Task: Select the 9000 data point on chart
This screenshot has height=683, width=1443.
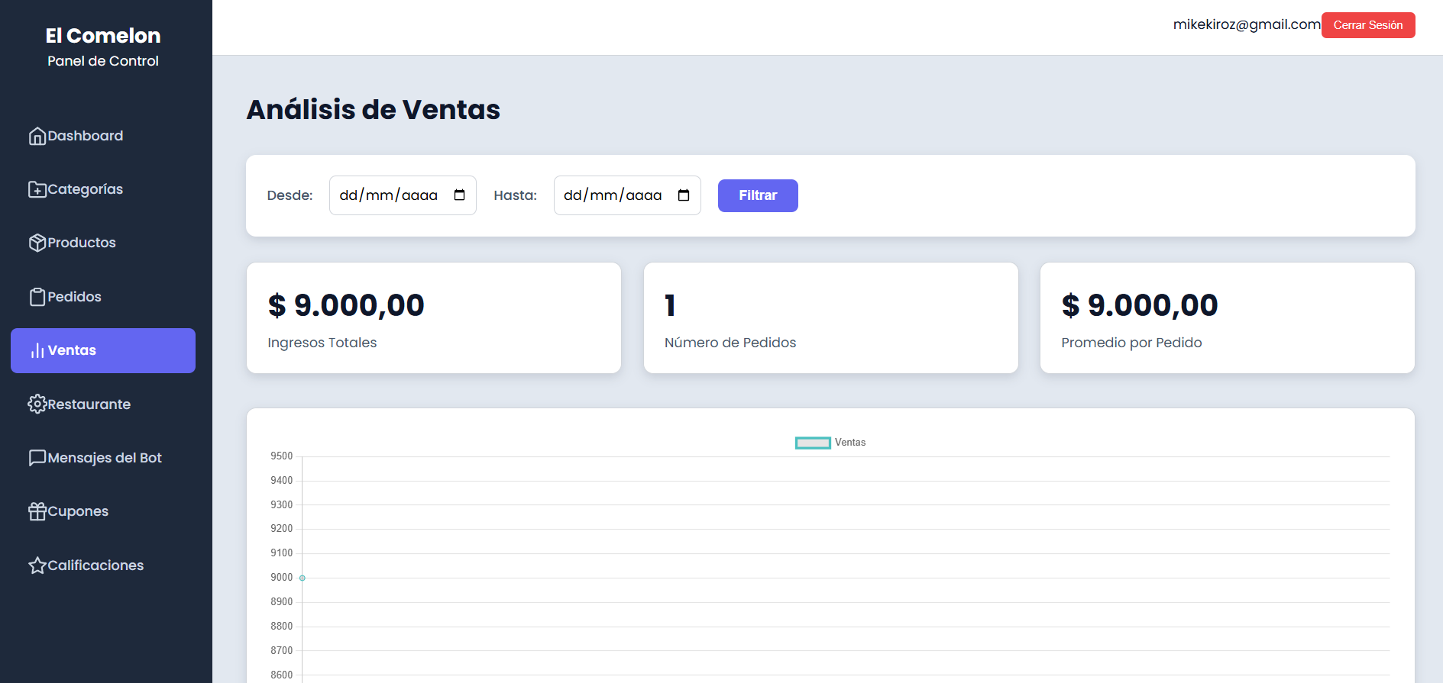Action: click(303, 578)
